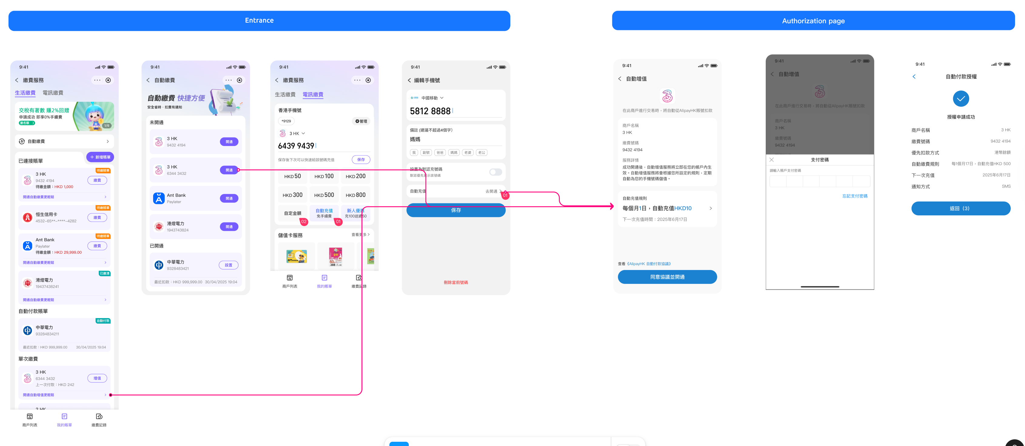Open 我的賬單 tab below the 單次繳費 list
Image resolution: width=1025 pixels, height=446 pixels.
pos(65,420)
